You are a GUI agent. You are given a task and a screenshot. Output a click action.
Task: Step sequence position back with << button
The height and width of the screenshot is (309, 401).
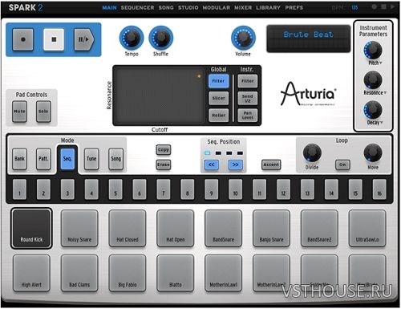point(211,165)
